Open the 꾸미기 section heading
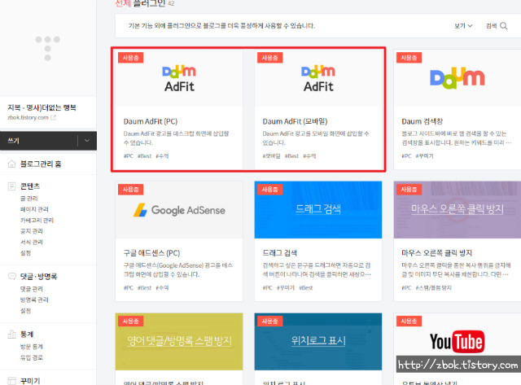 [30, 381]
